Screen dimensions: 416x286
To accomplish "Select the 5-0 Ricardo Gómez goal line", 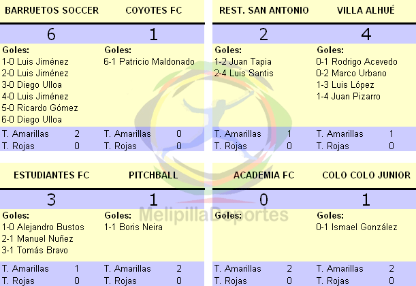I will [x=39, y=108].
